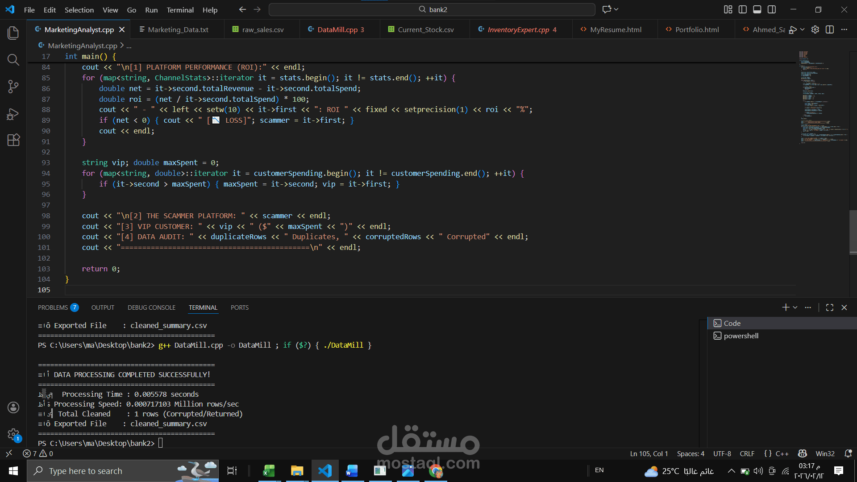The image size is (857, 482).
Task: Click the split editor right icon
Action: (x=830, y=29)
